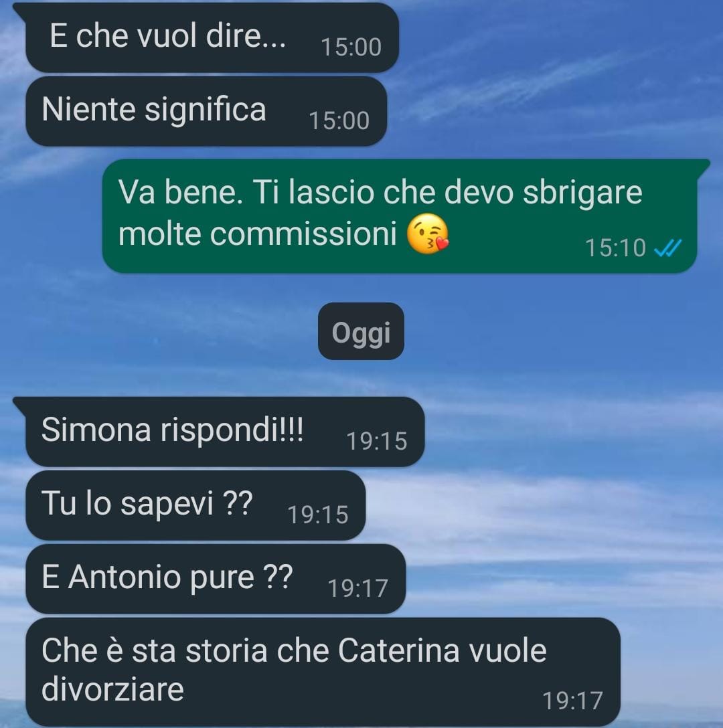This screenshot has height=728, width=723.
Task: Tap the 15:10 timestamp on sent message
Action: [x=615, y=248]
